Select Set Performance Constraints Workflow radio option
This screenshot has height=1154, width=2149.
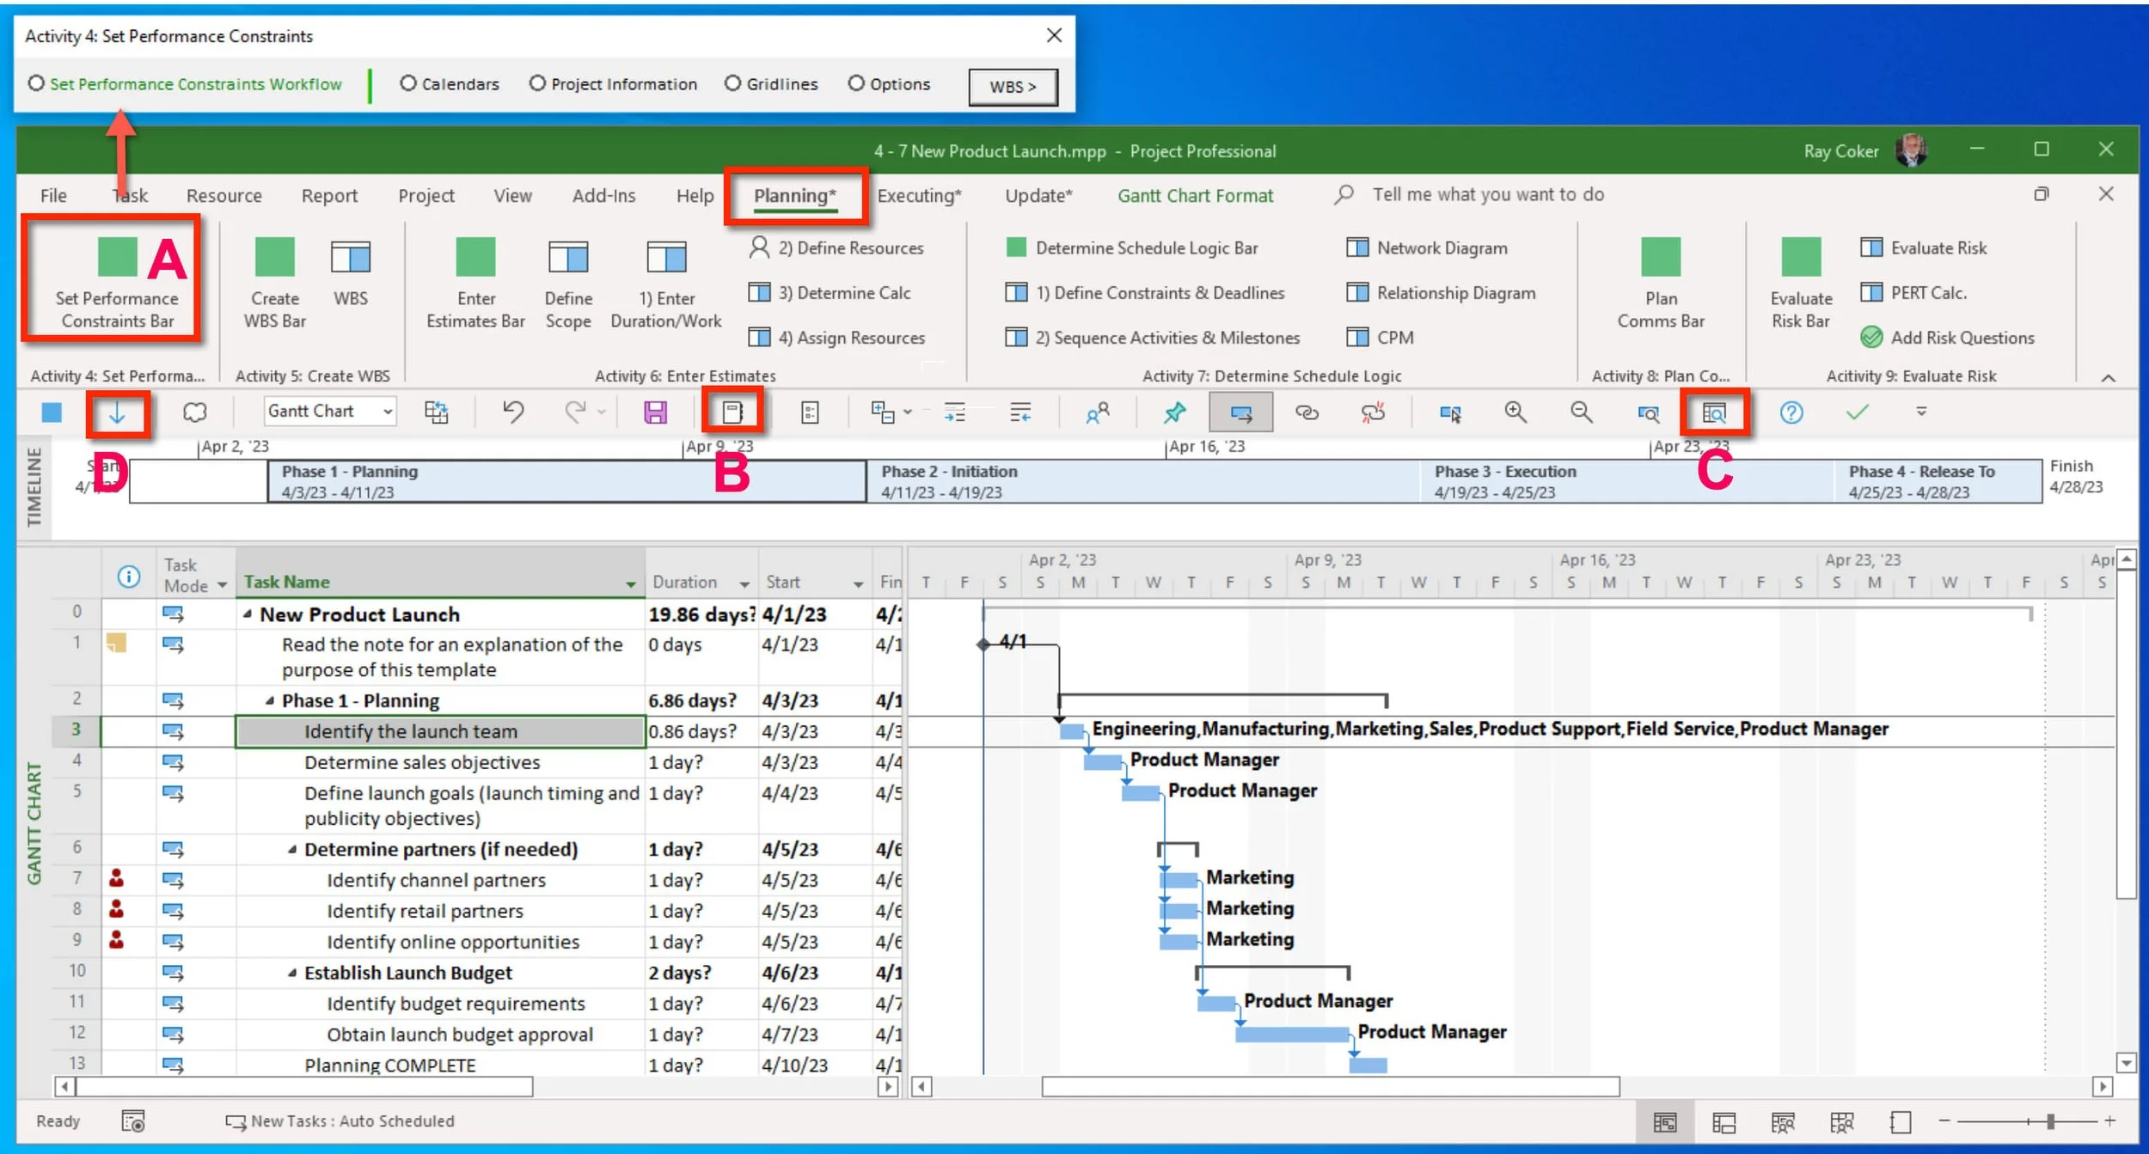(x=36, y=83)
